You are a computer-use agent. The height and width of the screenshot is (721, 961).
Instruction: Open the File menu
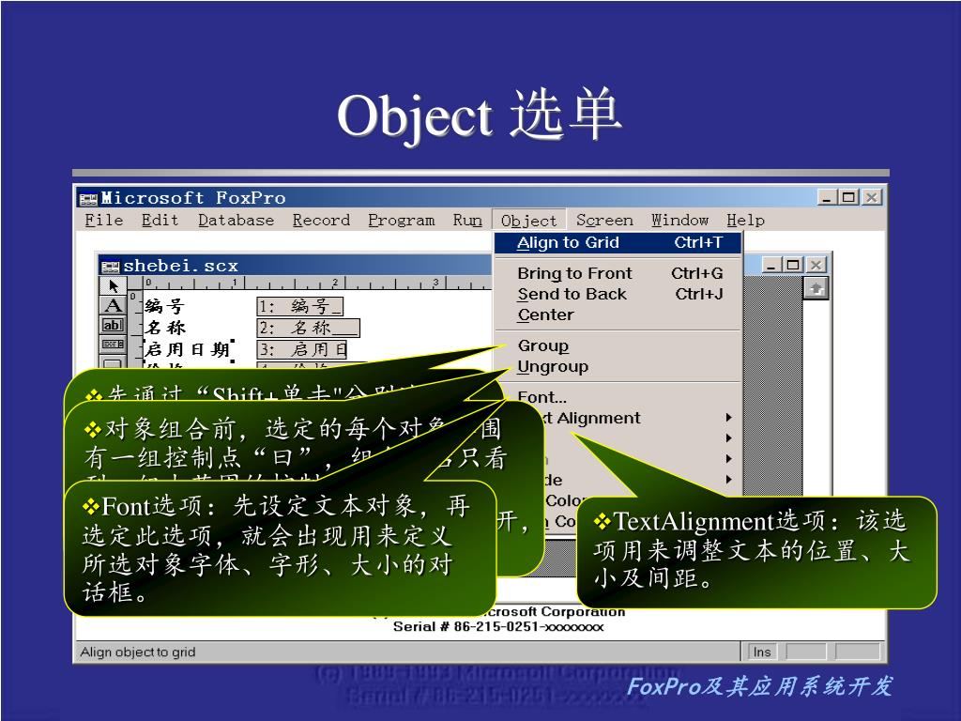coord(103,220)
